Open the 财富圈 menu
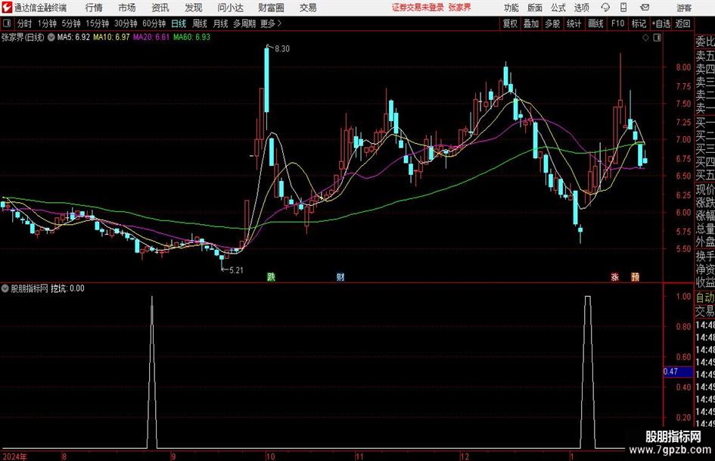 pos(271,8)
